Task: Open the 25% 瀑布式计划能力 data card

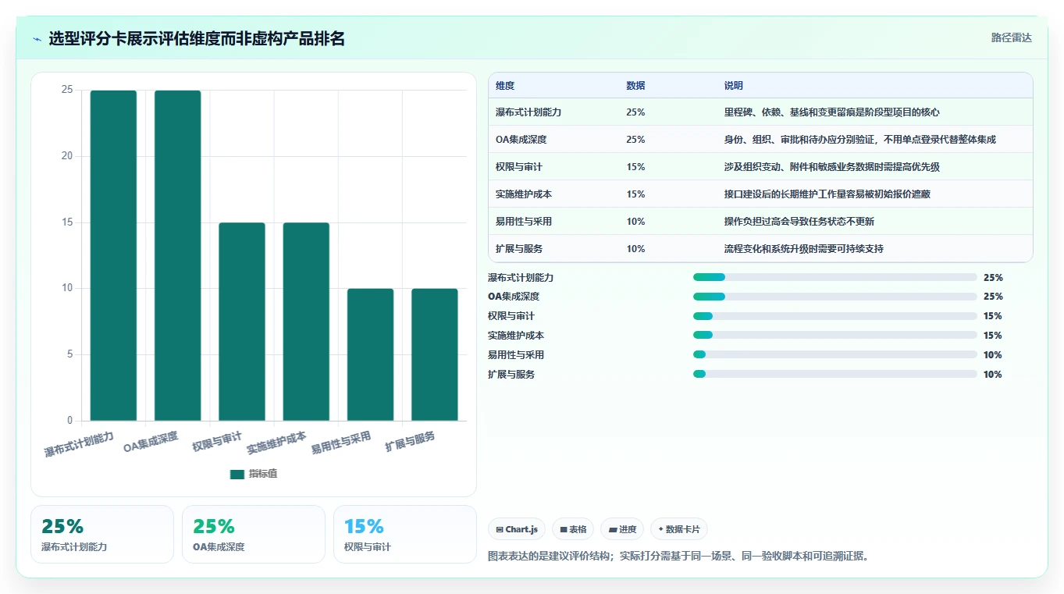Action: click(x=102, y=534)
